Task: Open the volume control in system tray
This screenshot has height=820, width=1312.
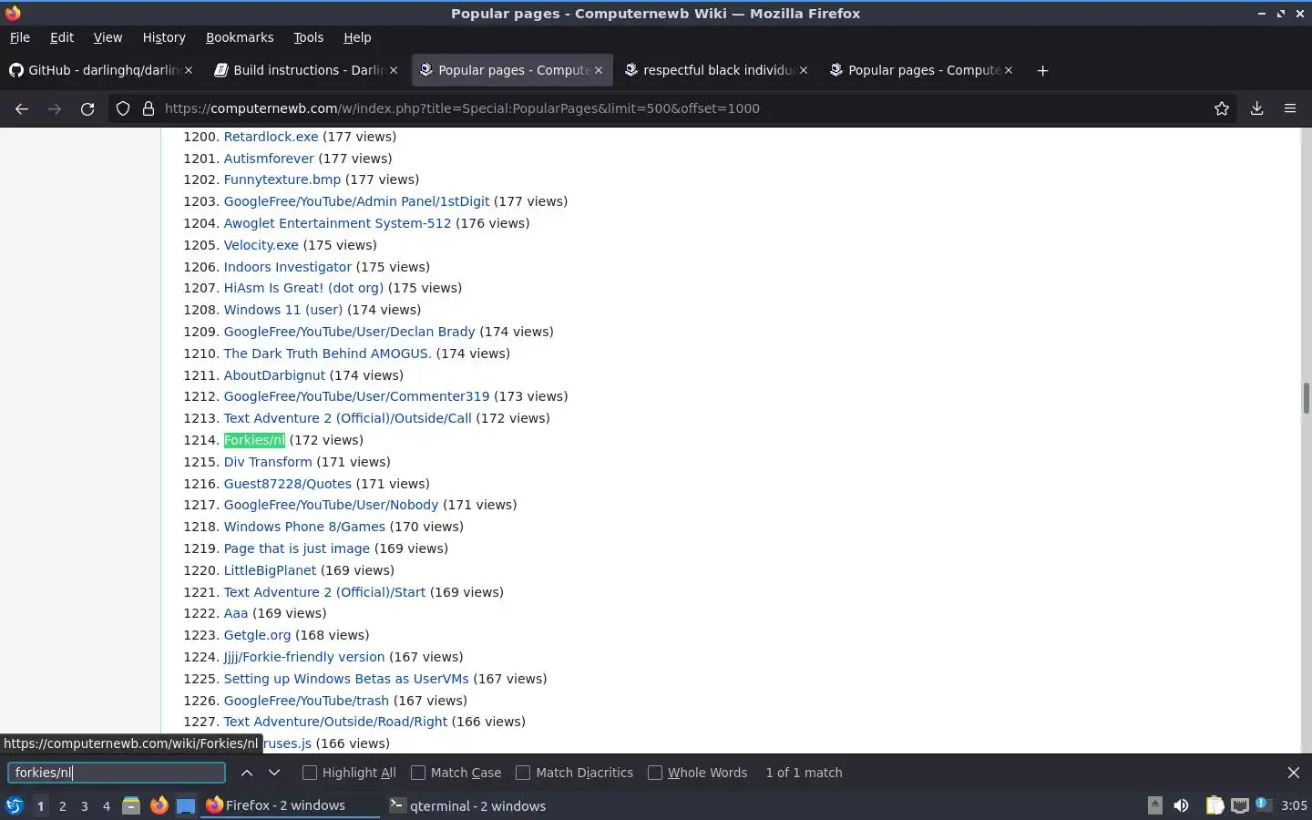Action: 1181,805
